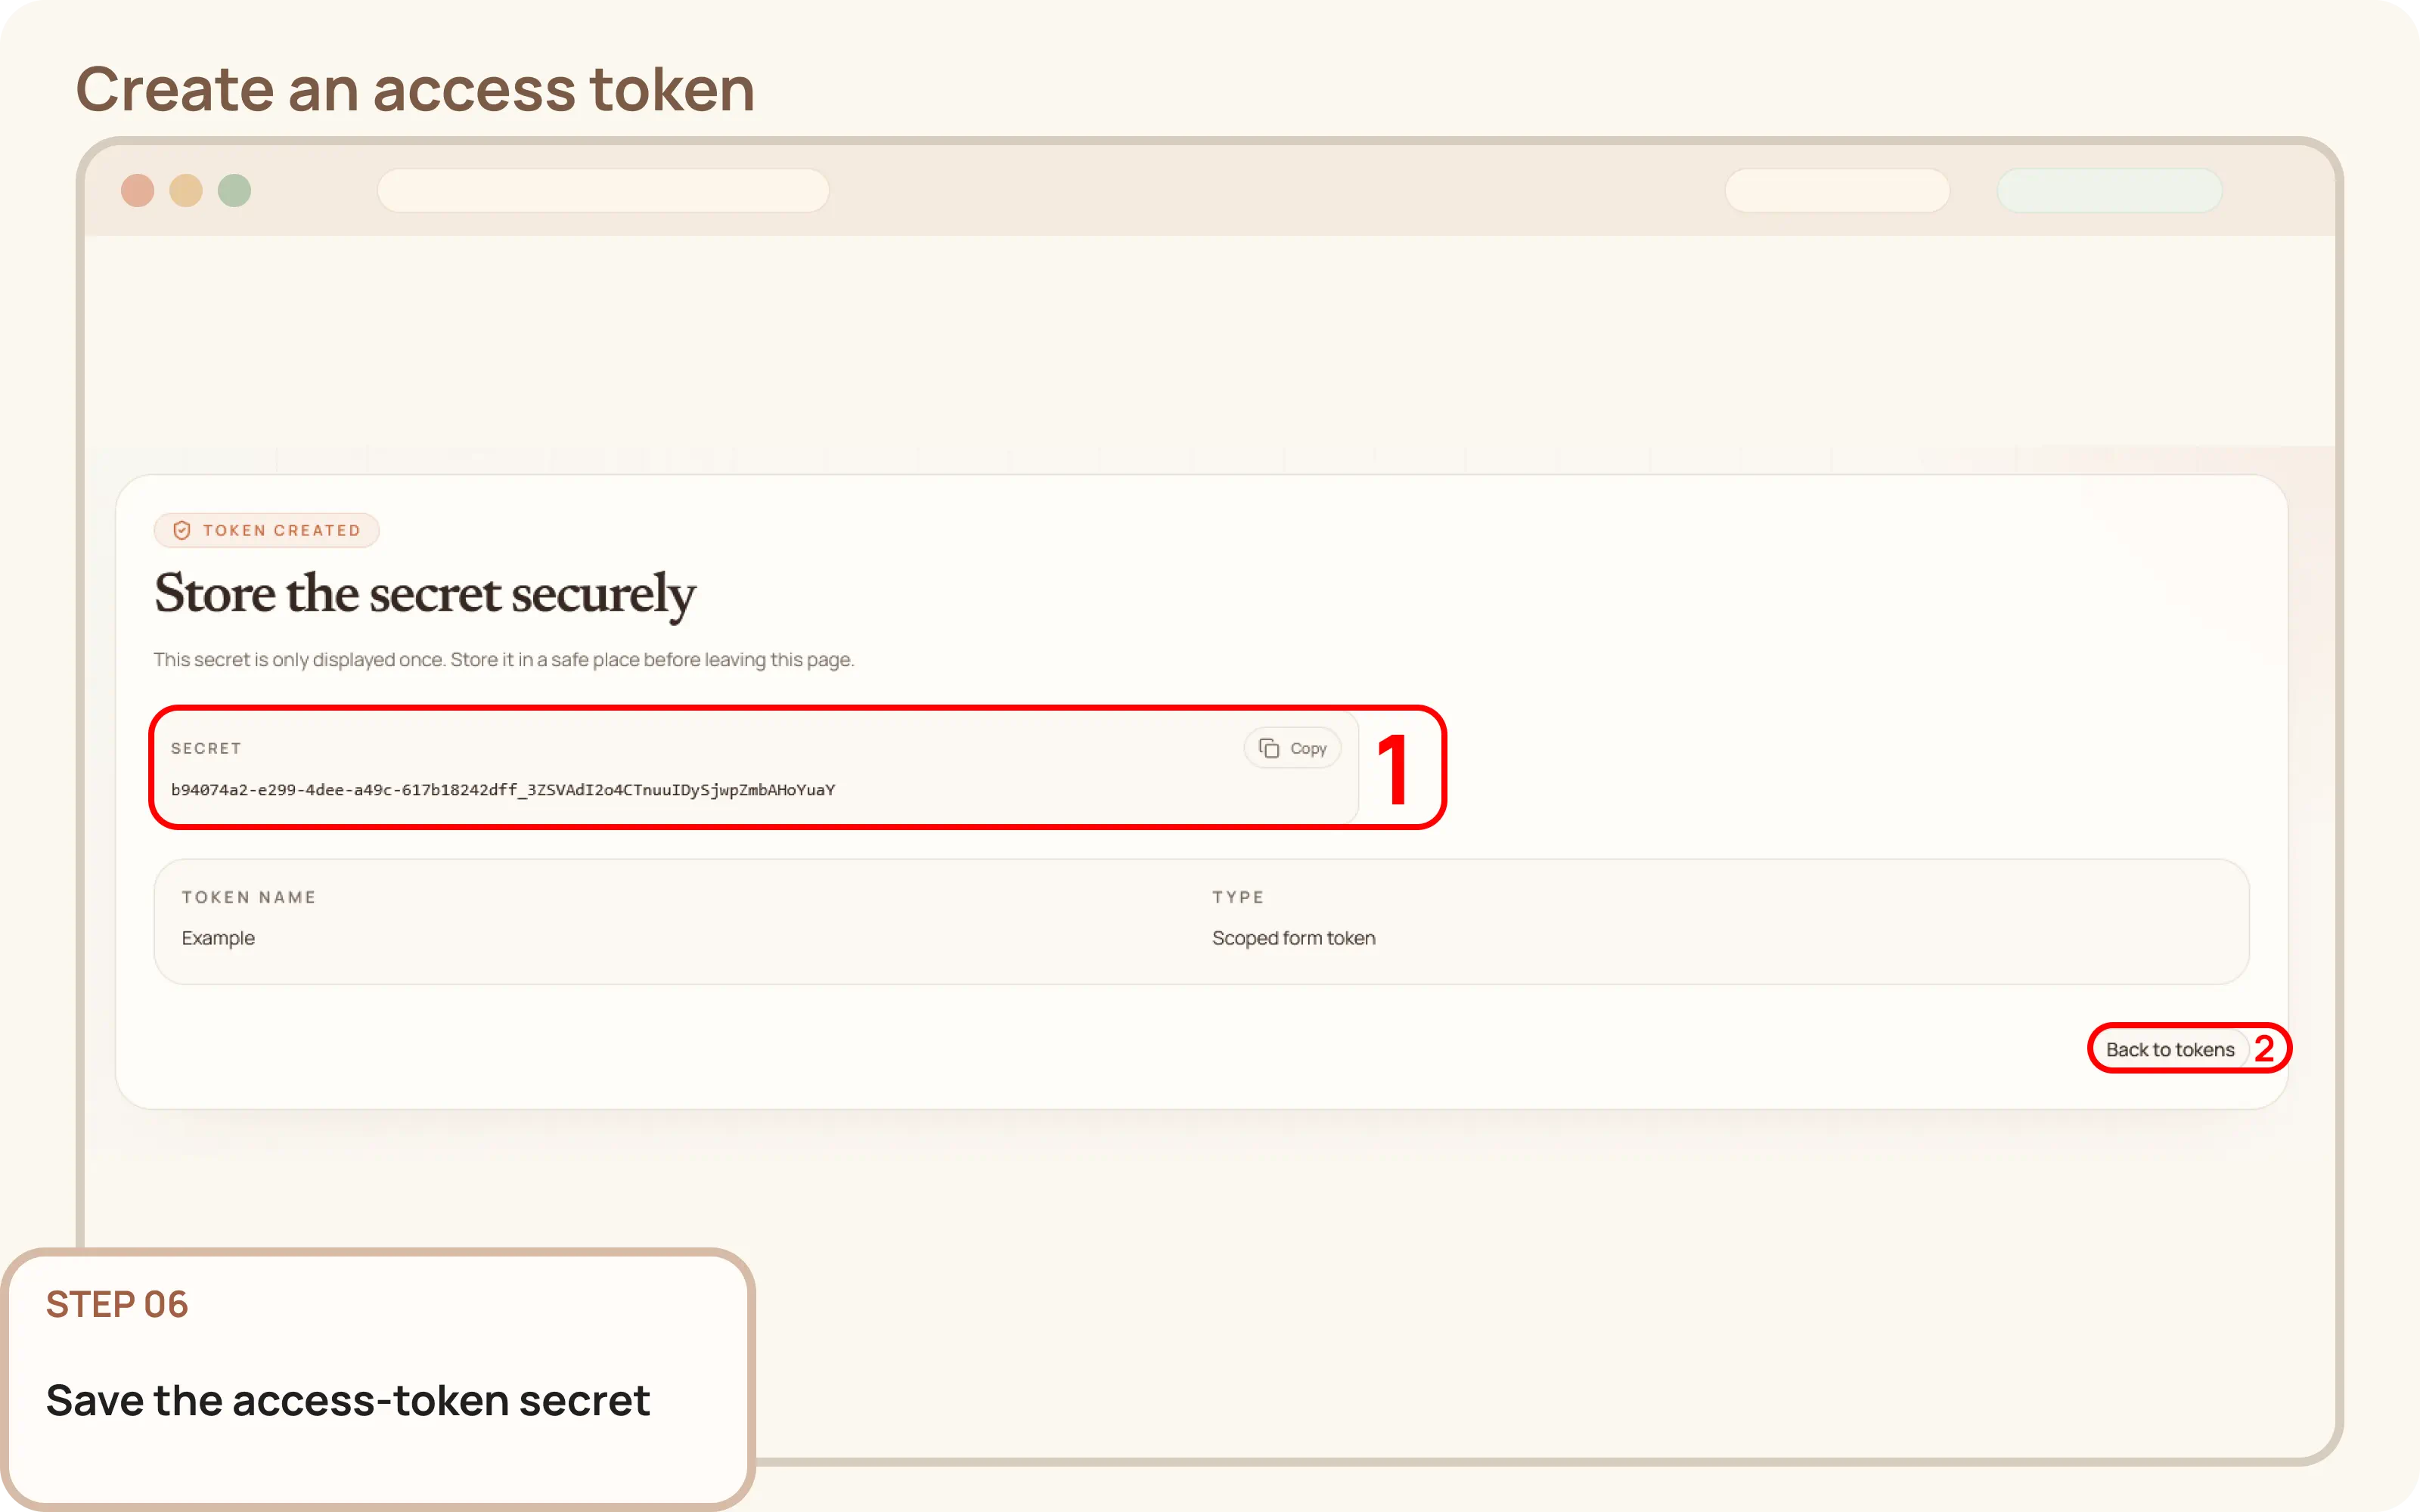
Task: Click the TOKEN CREATED status badge
Action: pos(266,530)
